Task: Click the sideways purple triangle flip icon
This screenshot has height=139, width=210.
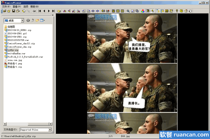Action: (x=69, y=11)
